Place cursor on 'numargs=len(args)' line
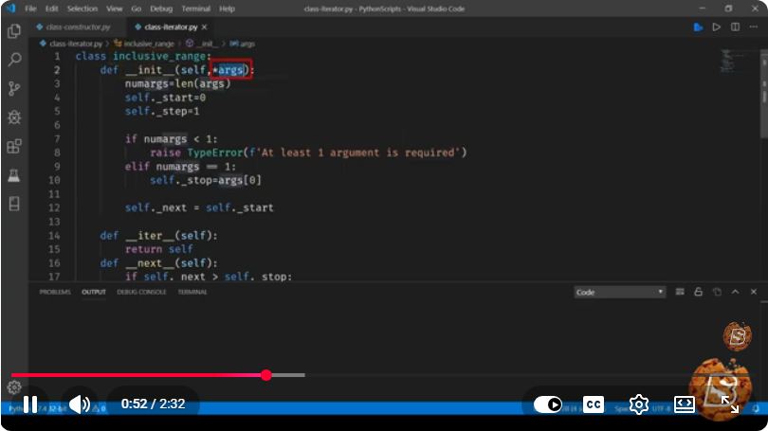Viewport: 768px width, 431px height. tap(177, 83)
